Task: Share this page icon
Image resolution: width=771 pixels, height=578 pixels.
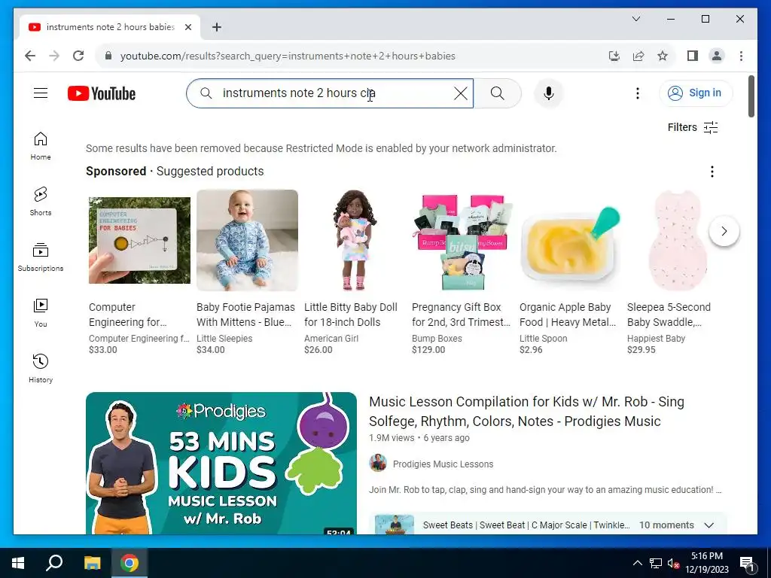Action: point(638,56)
